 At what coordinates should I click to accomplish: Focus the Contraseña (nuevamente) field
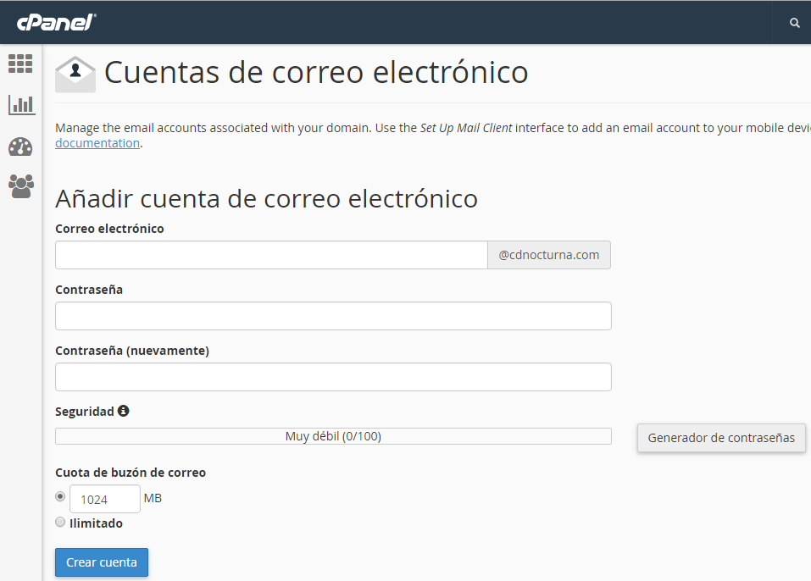[x=333, y=377]
